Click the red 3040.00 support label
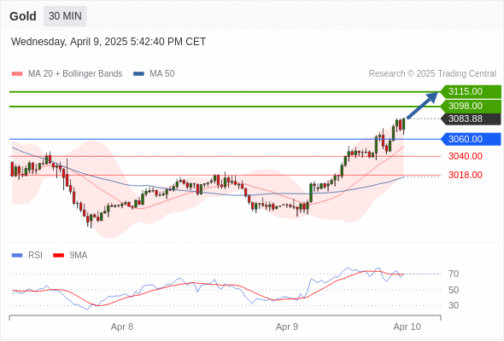The width and height of the screenshot is (504, 341). [466, 156]
